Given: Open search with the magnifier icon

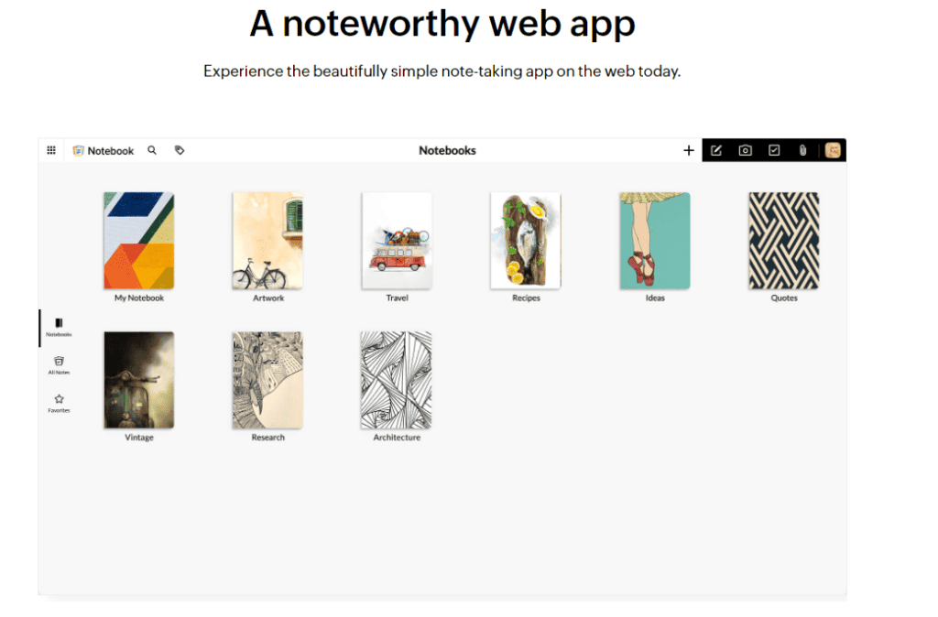Looking at the screenshot, I should [152, 150].
